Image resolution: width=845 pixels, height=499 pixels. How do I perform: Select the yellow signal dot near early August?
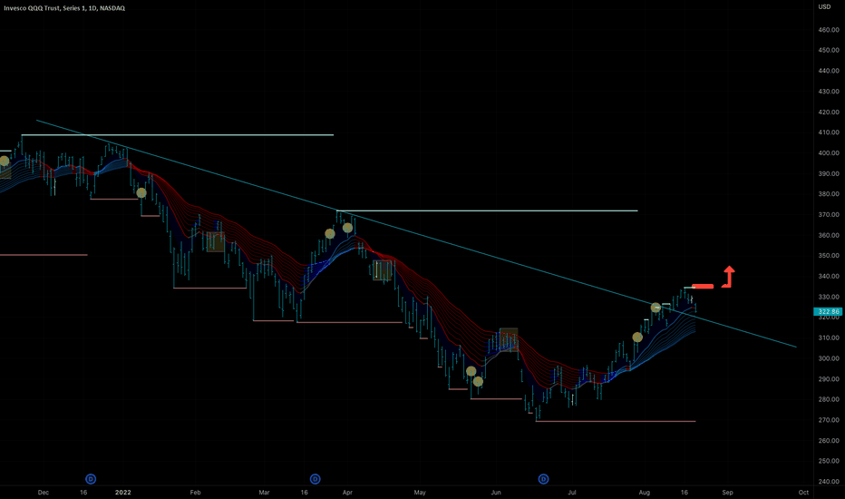click(x=656, y=308)
